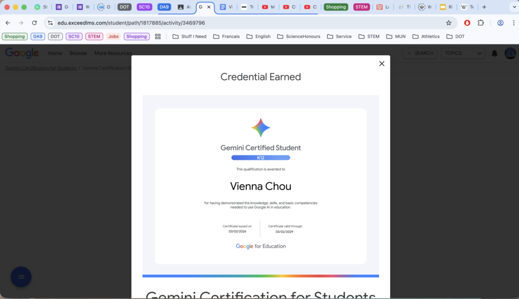
Task: Open the red extension icon in toolbar
Action: pos(467,23)
